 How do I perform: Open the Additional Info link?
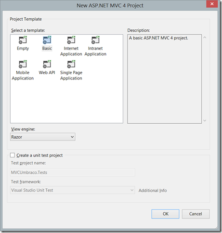[153, 191]
